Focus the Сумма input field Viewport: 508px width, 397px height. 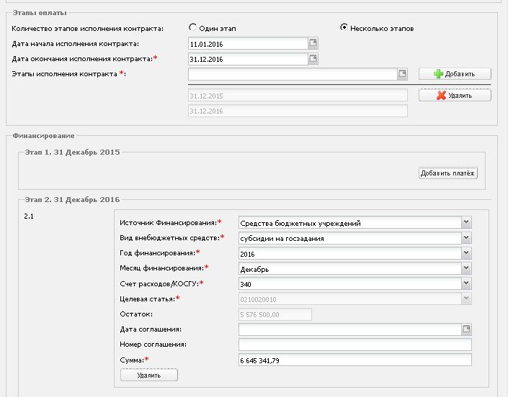355,360
